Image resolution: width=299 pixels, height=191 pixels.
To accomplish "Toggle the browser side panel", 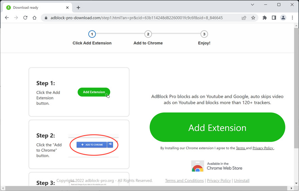I will click(x=274, y=18).
